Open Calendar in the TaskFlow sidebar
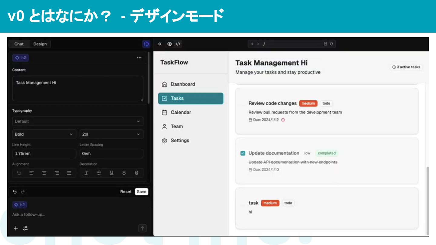The height and width of the screenshot is (245, 436). (191, 113)
